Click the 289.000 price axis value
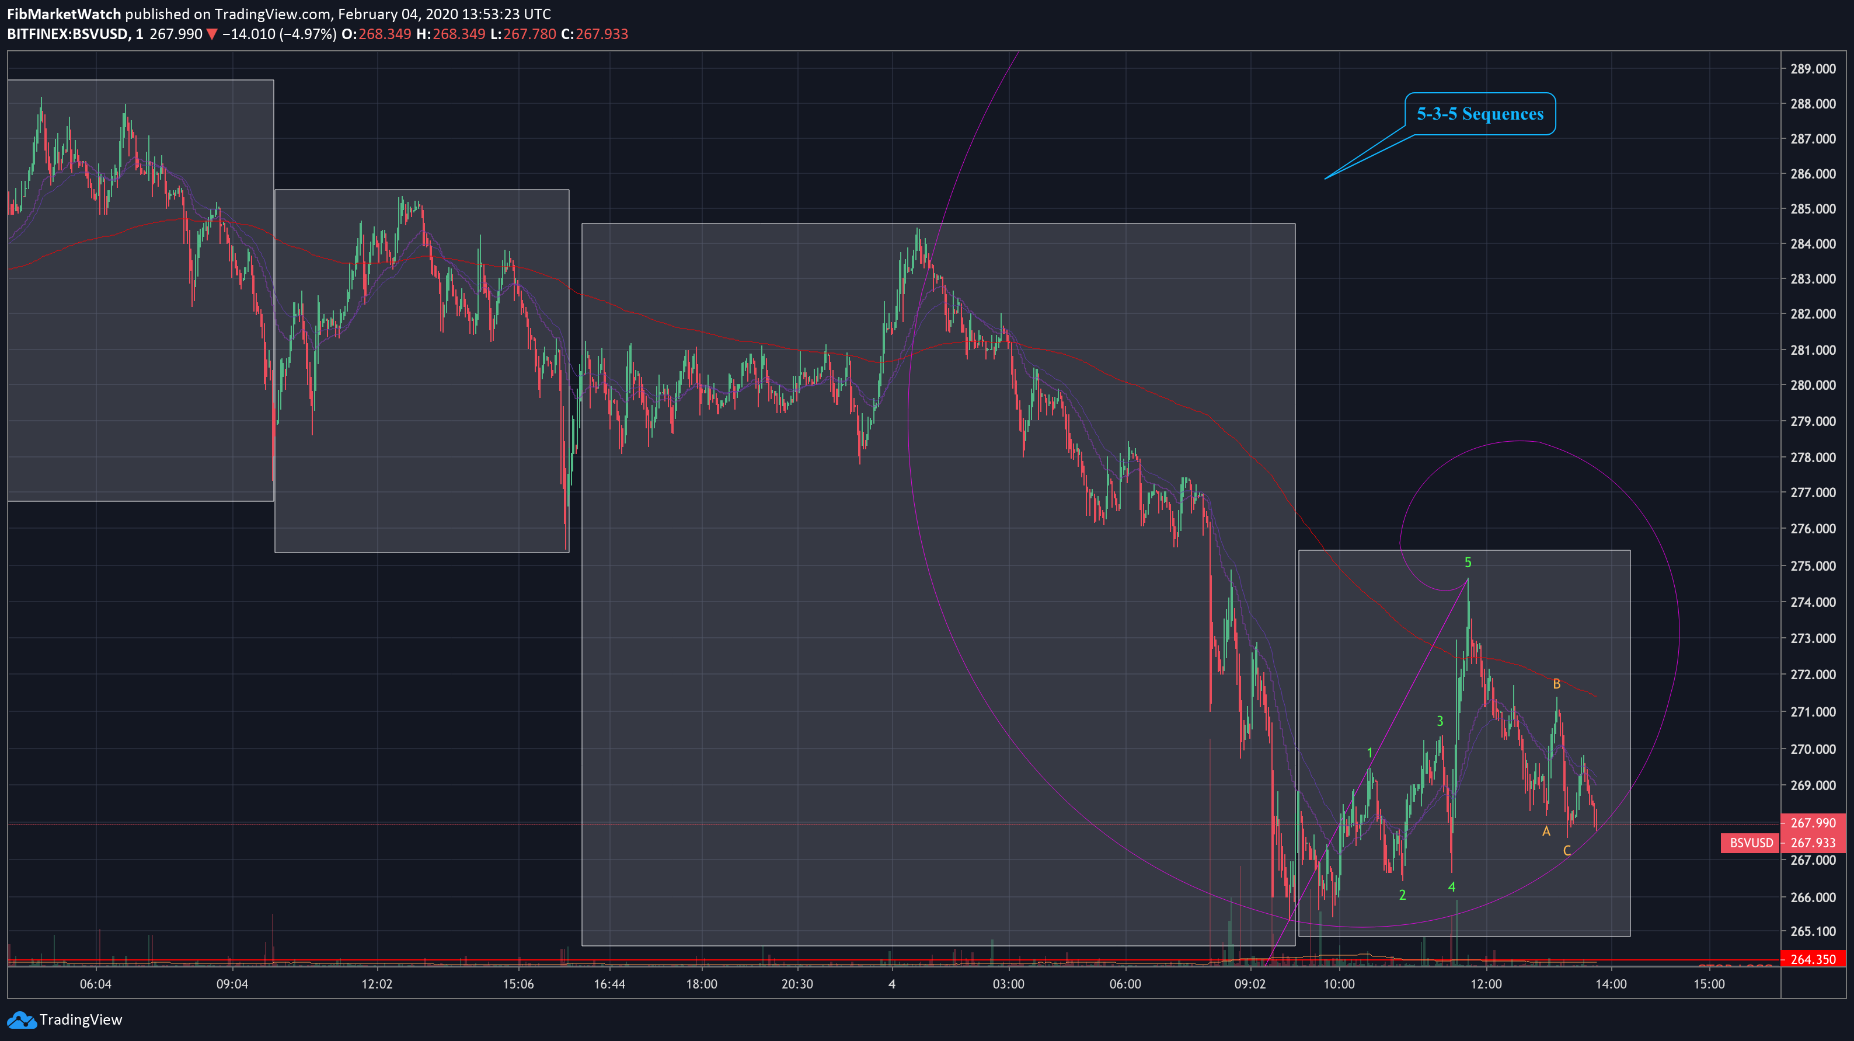Viewport: 1854px width, 1041px height. click(1813, 69)
